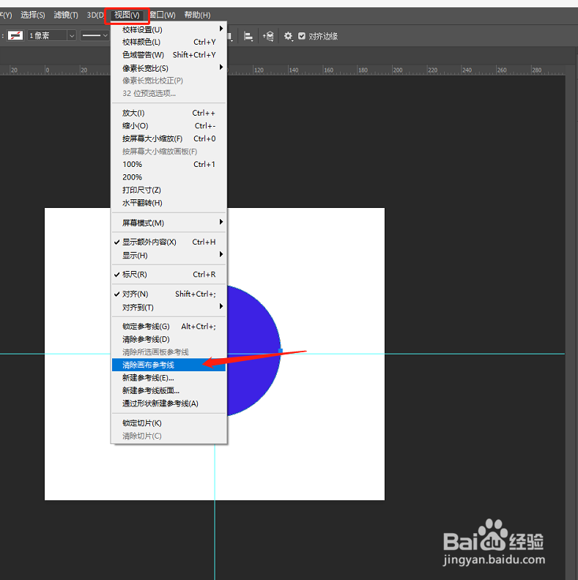
Task: Click the stroke color swatch in options bar
Action: point(15,35)
